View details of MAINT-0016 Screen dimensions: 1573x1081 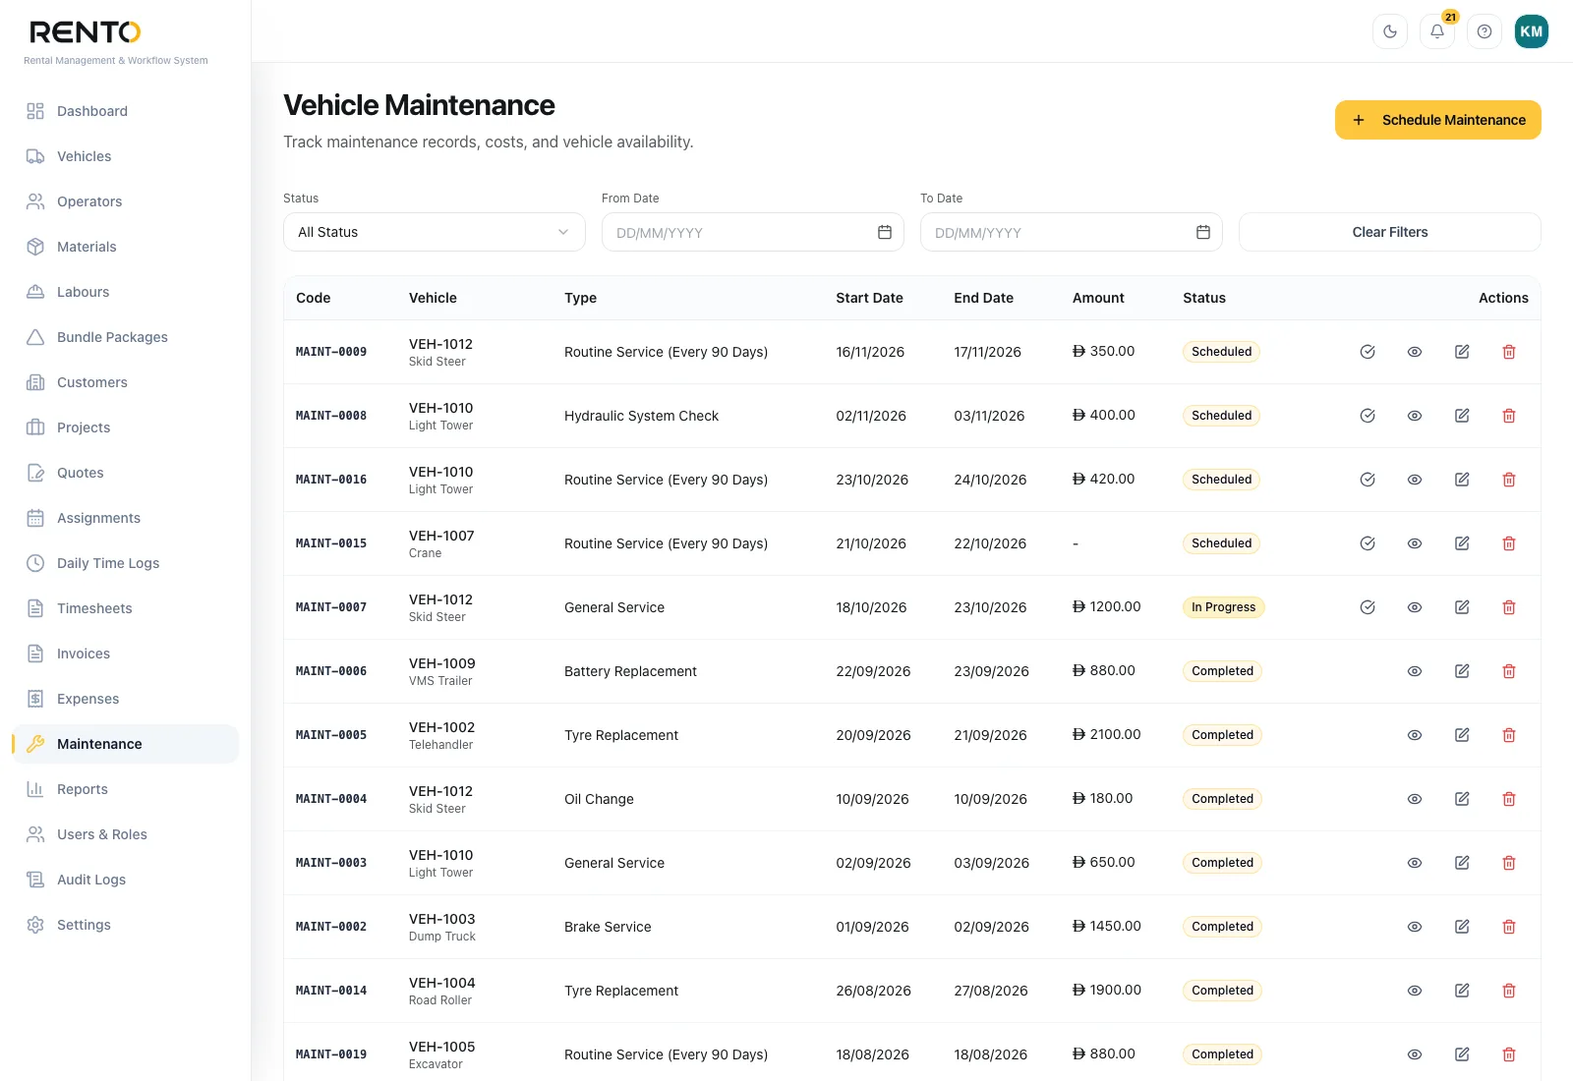[x=1415, y=480]
